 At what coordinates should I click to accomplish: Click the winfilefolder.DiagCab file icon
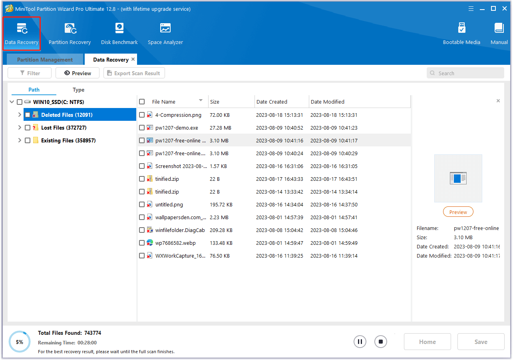[x=150, y=230]
